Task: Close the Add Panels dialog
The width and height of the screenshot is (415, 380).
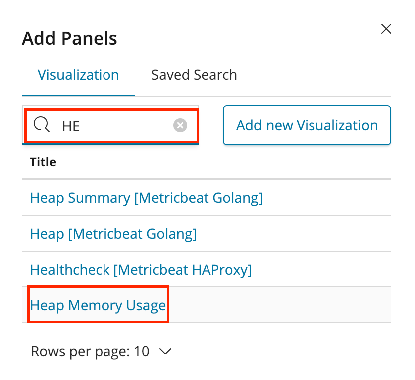Action: click(x=386, y=29)
